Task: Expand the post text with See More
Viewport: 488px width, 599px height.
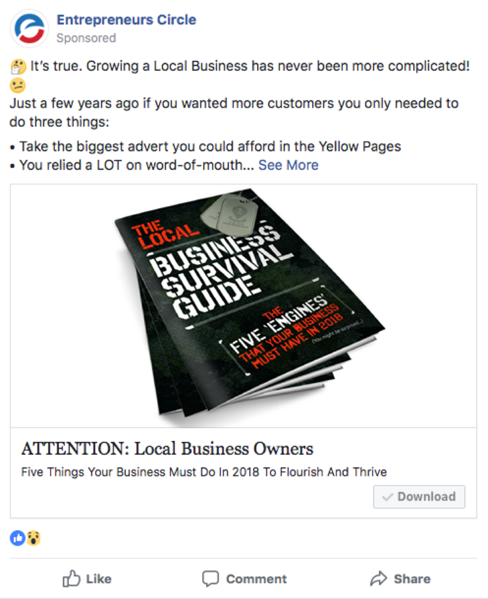Action: 288,165
